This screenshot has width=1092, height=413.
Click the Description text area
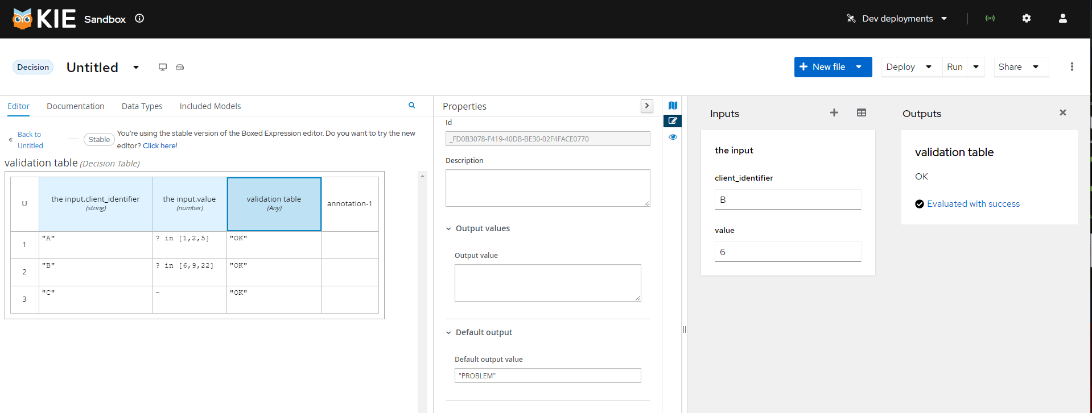[548, 188]
